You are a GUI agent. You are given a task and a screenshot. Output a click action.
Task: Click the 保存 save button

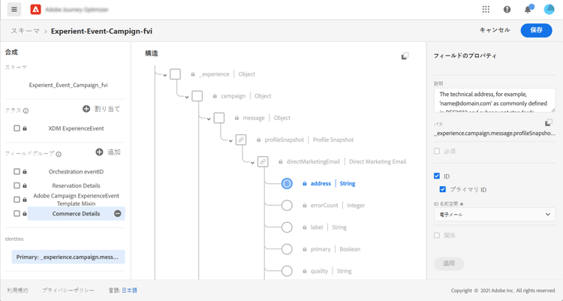[536, 31]
